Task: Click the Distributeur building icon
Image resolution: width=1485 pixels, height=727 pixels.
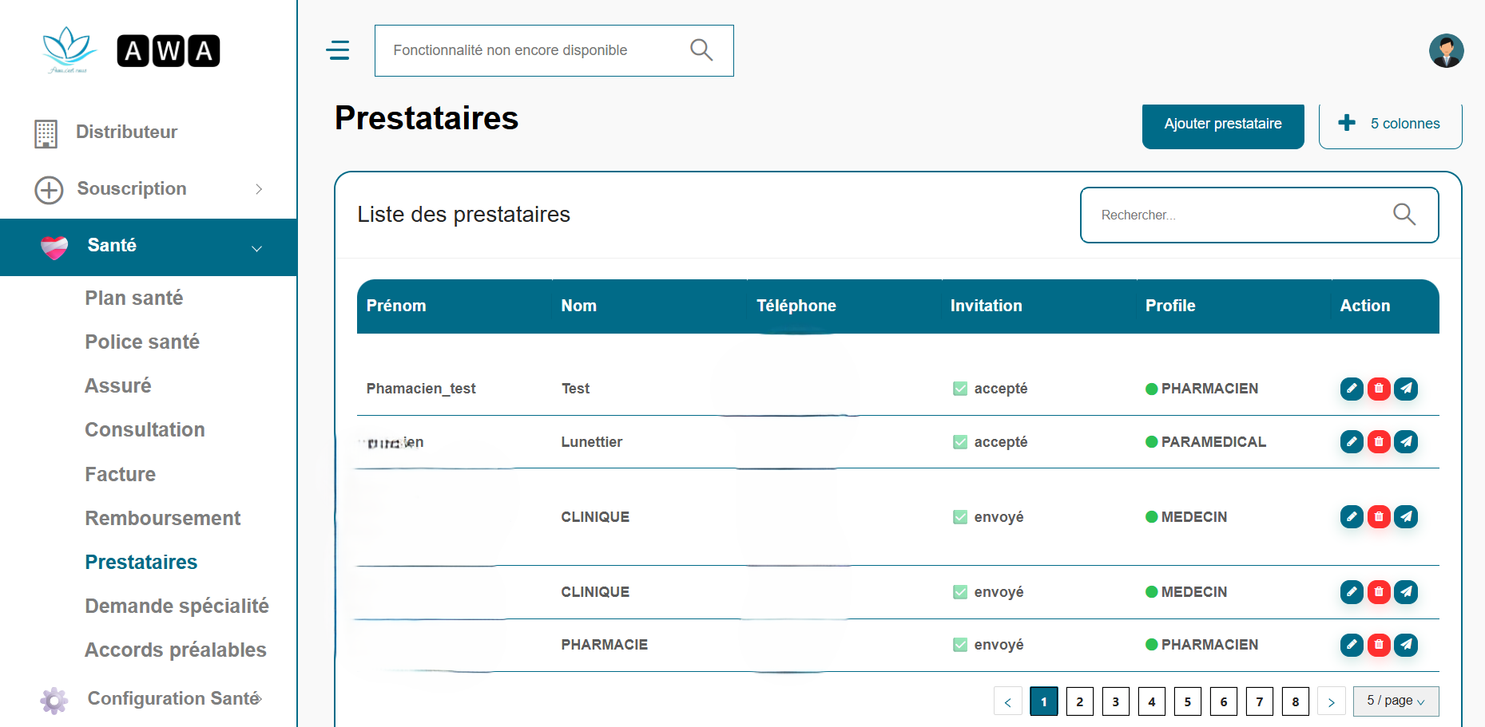Action: [x=46, y=133]
